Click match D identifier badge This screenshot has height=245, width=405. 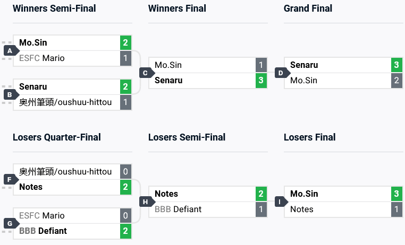tap(281, 73)
